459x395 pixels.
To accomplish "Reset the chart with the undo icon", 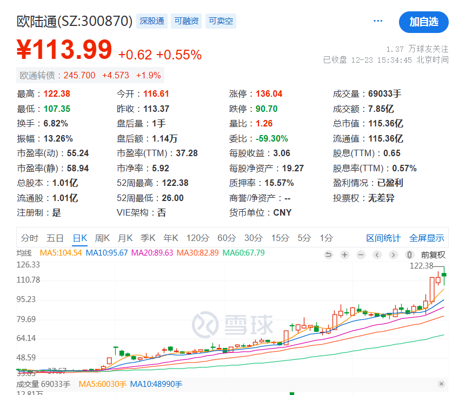I will click(329, 254).
